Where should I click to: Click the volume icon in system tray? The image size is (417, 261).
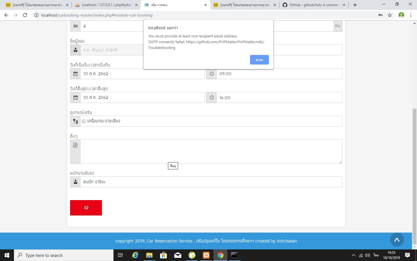point(367,255)
